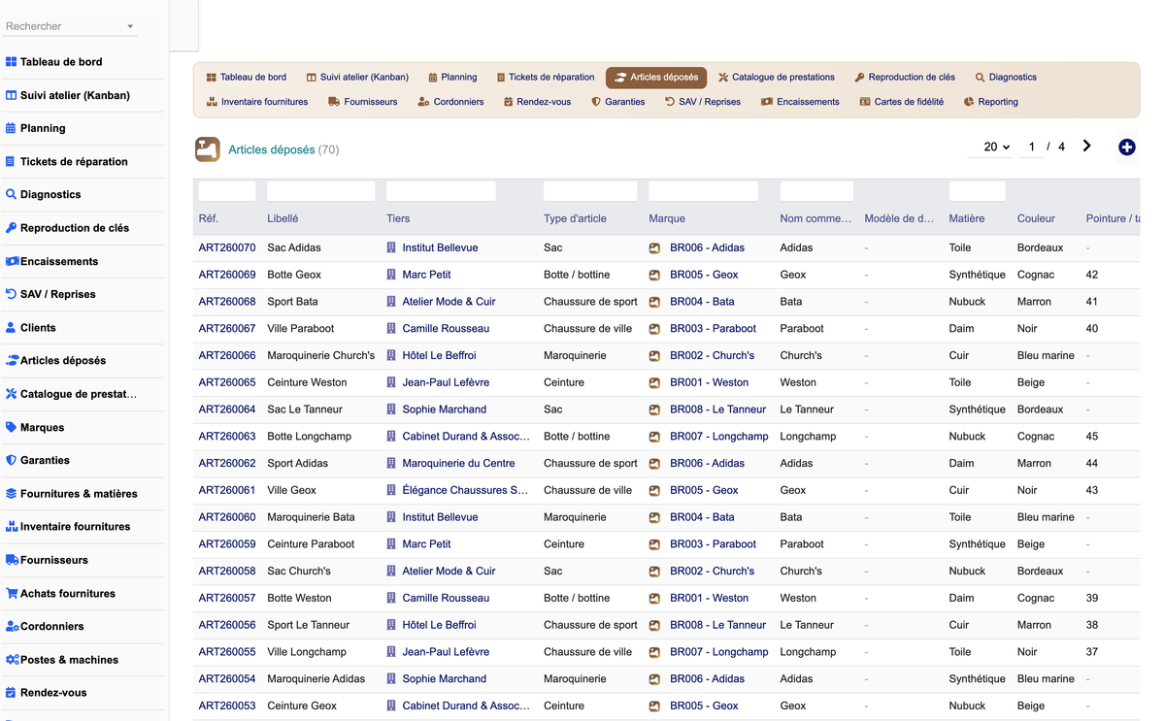Click the Diagnostics magnifier icon in sidebar
Viewport: 1165px width, 721px height.
coord(12,194)
